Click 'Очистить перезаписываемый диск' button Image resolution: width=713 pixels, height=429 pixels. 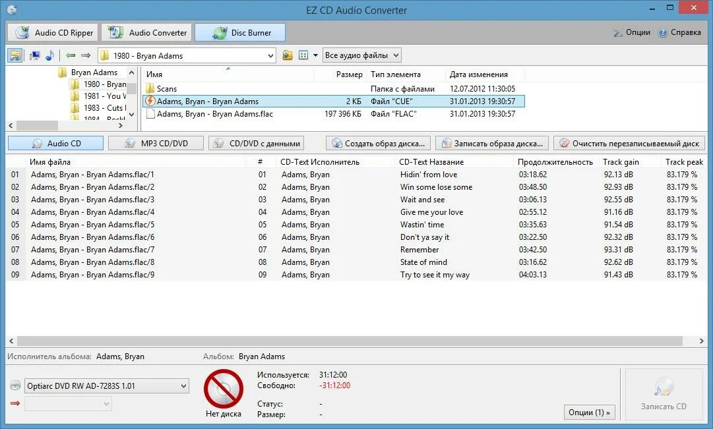629,143
